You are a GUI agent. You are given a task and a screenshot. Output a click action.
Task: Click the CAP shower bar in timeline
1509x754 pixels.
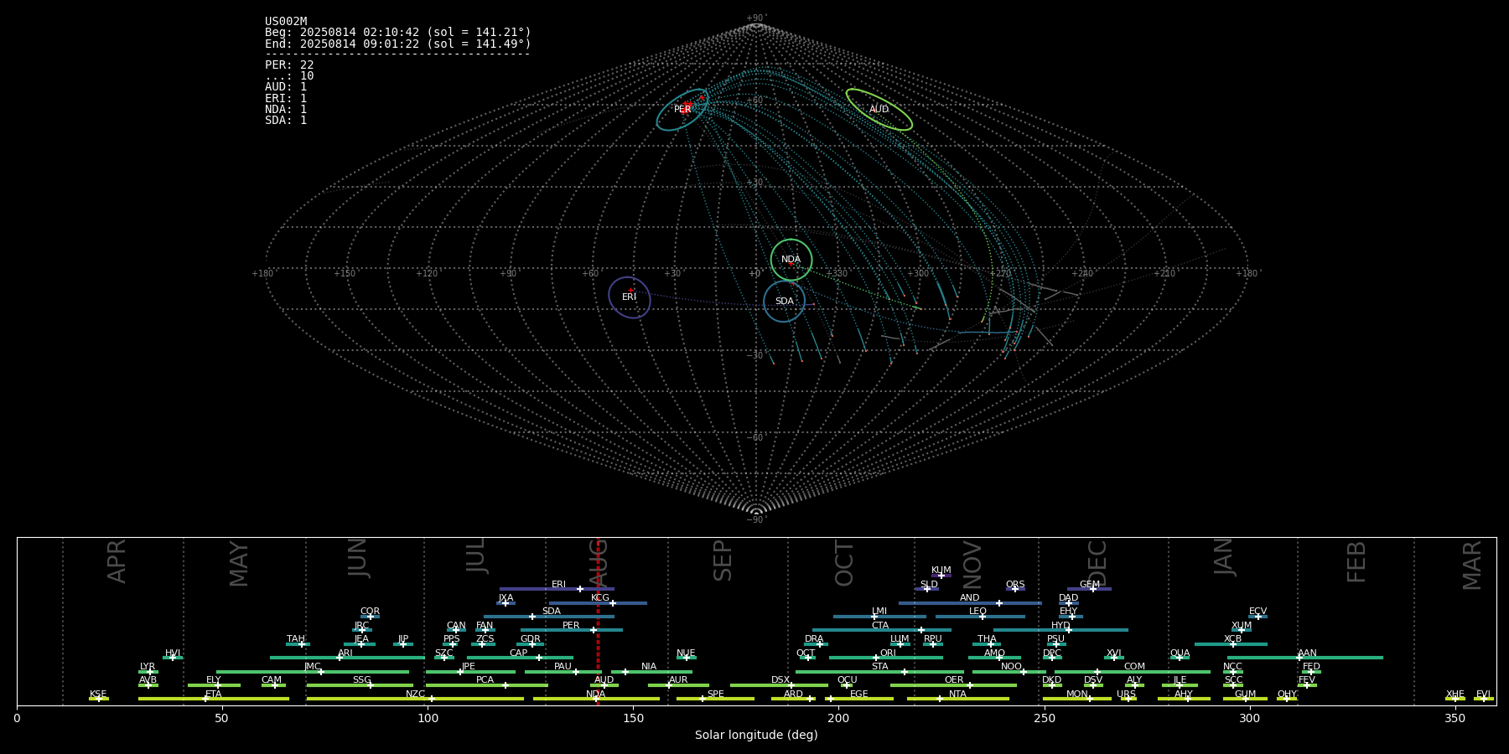coord(520,658)
